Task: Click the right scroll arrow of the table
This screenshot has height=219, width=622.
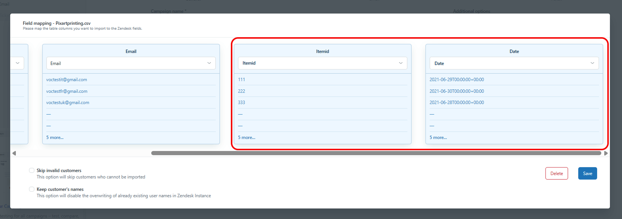Action: click(606, 153)
